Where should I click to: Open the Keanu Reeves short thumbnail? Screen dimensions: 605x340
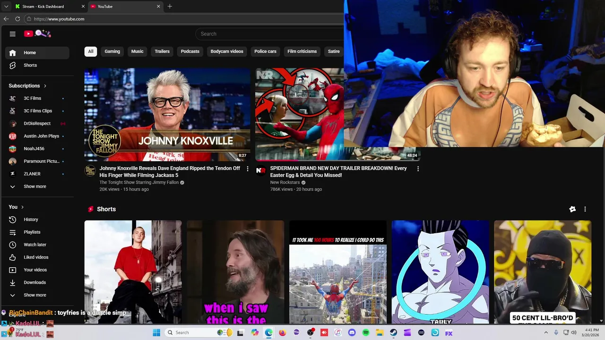(x=235, y=272)
